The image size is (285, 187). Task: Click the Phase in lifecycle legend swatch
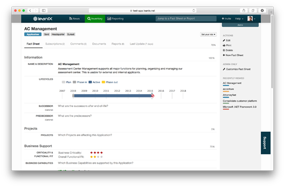pyautogui.click(x=75, y=82)
